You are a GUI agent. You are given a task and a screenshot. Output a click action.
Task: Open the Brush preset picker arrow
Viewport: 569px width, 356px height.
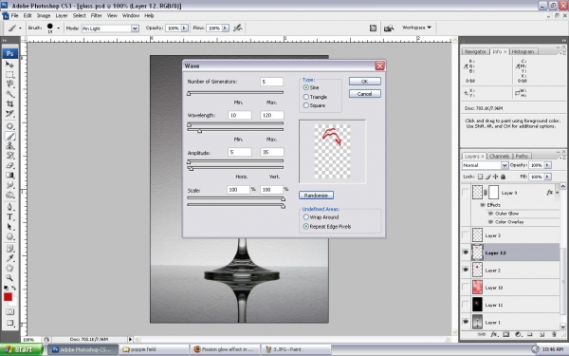[59, 28]
